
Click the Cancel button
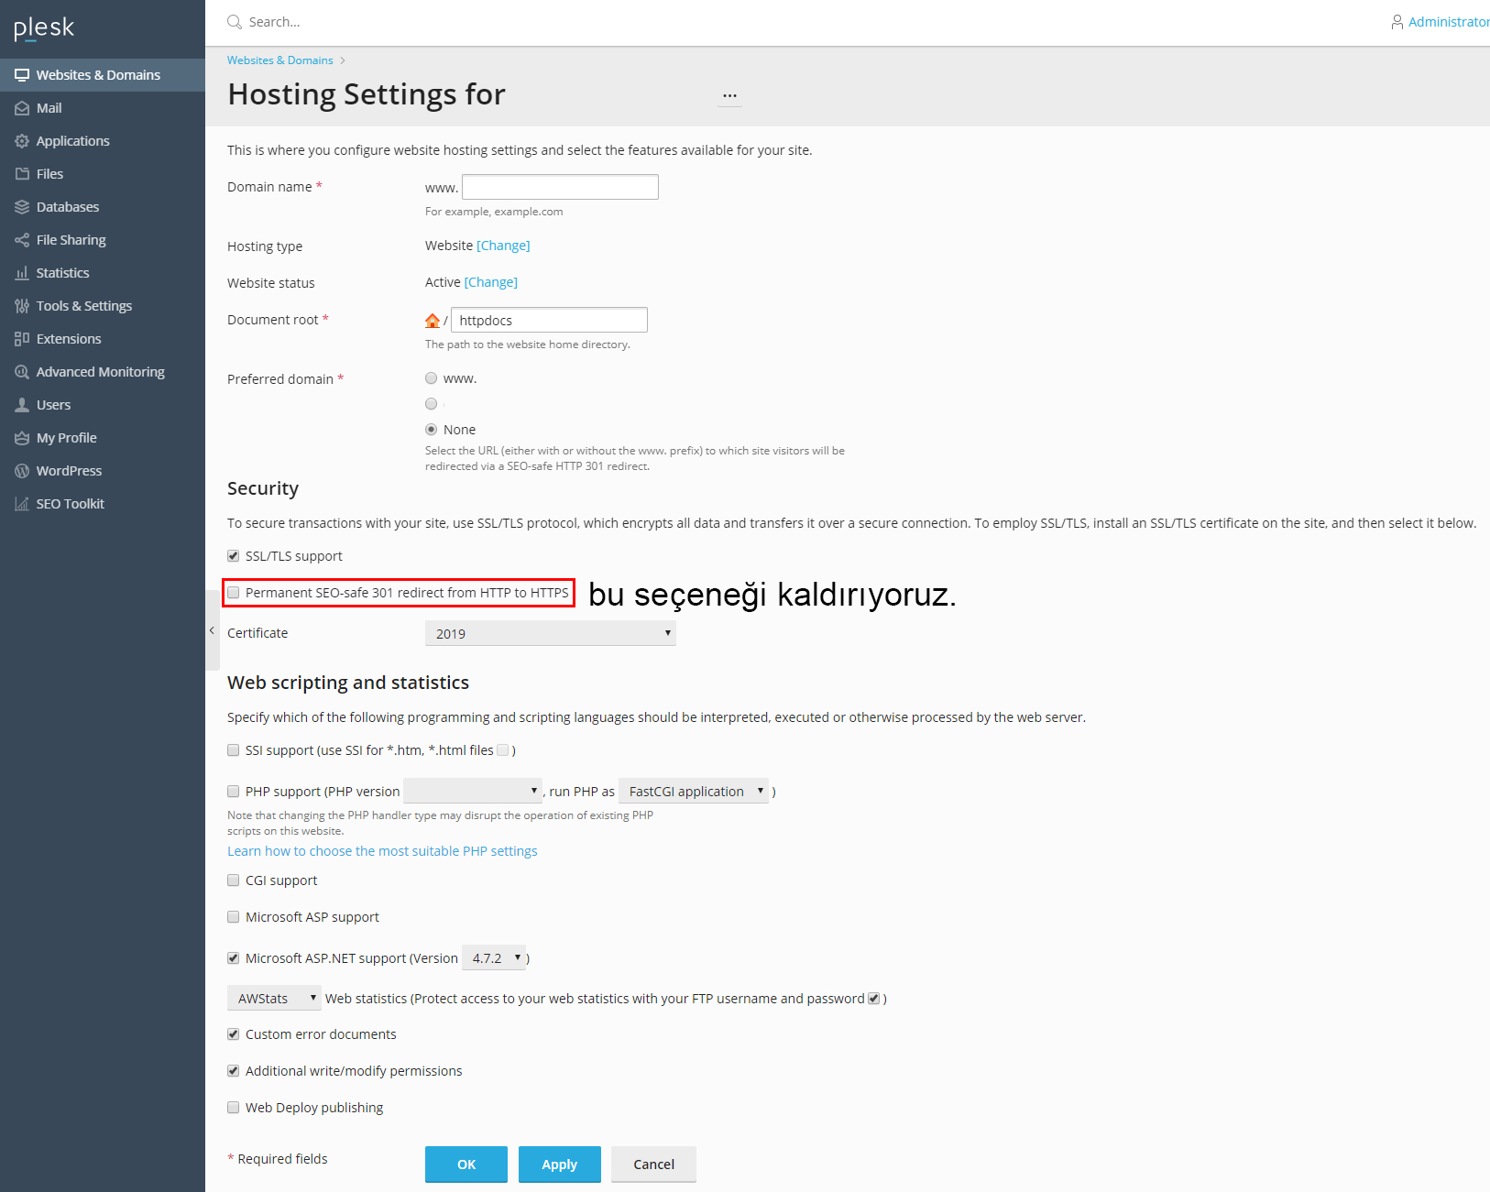(x=654, y=1165)
